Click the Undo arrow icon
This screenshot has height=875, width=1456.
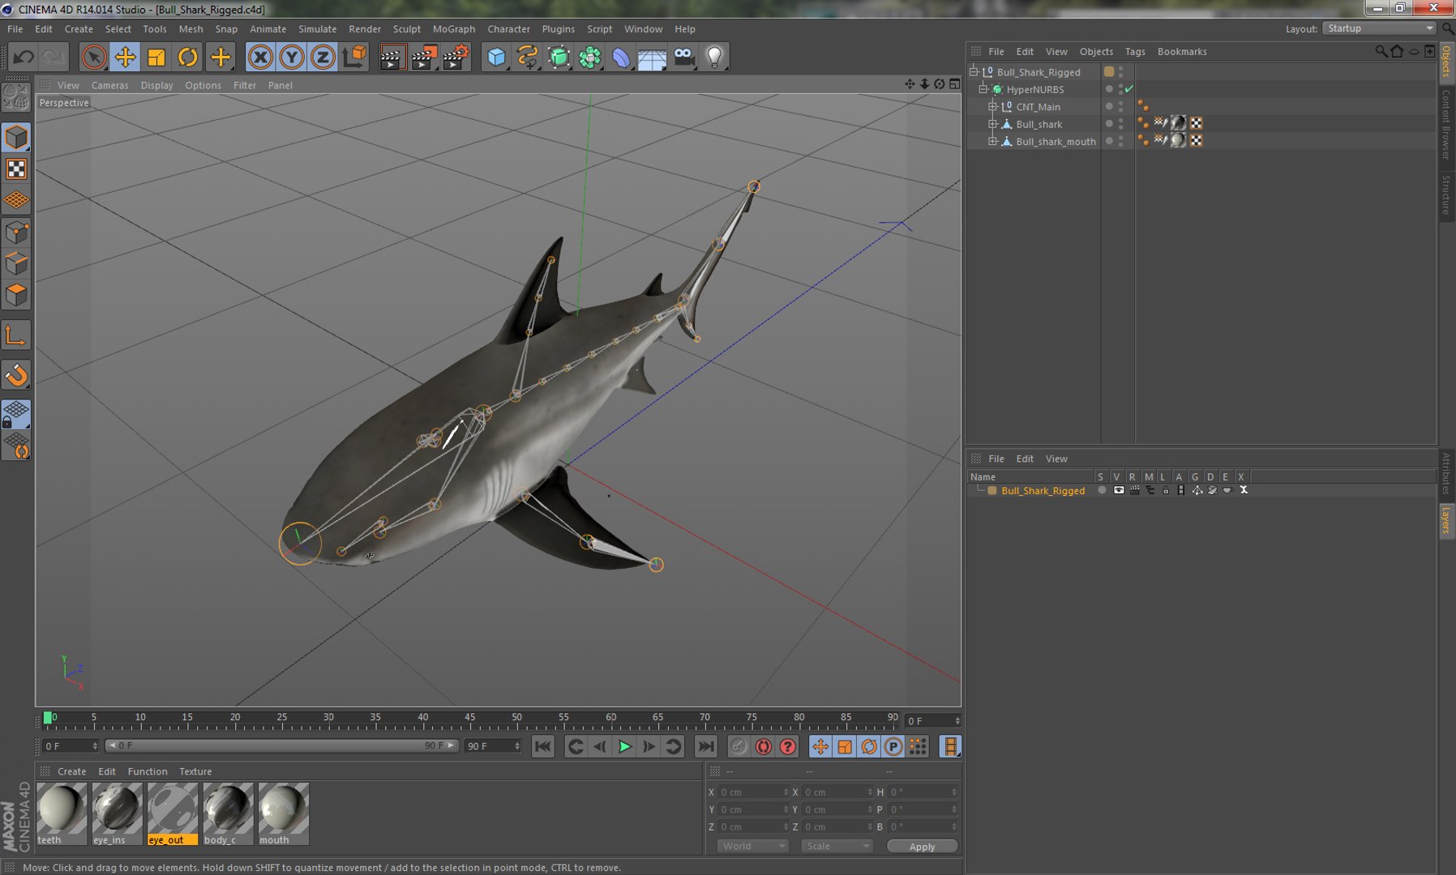click(24, 57)
